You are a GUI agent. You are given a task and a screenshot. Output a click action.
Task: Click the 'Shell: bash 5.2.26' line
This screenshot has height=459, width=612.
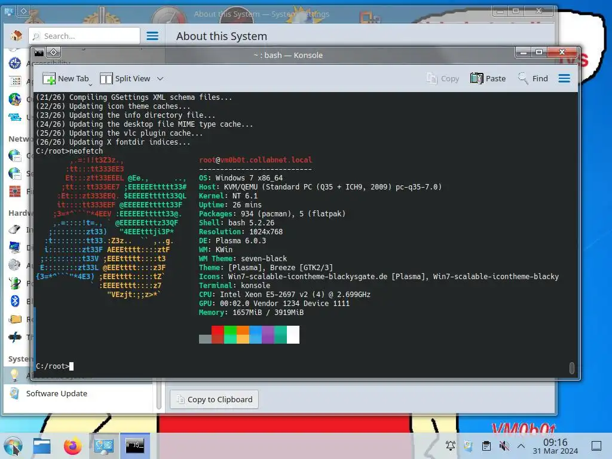point(237,223)
